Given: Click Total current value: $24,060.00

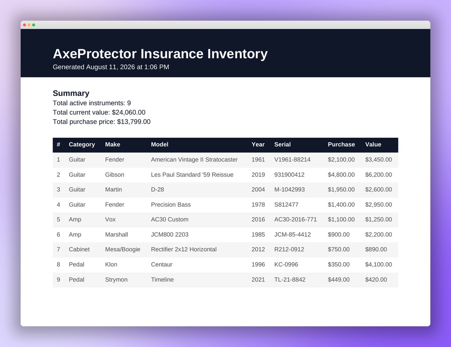Looking at the screenshot, I should pyautogui.click(x=99, y=113).
